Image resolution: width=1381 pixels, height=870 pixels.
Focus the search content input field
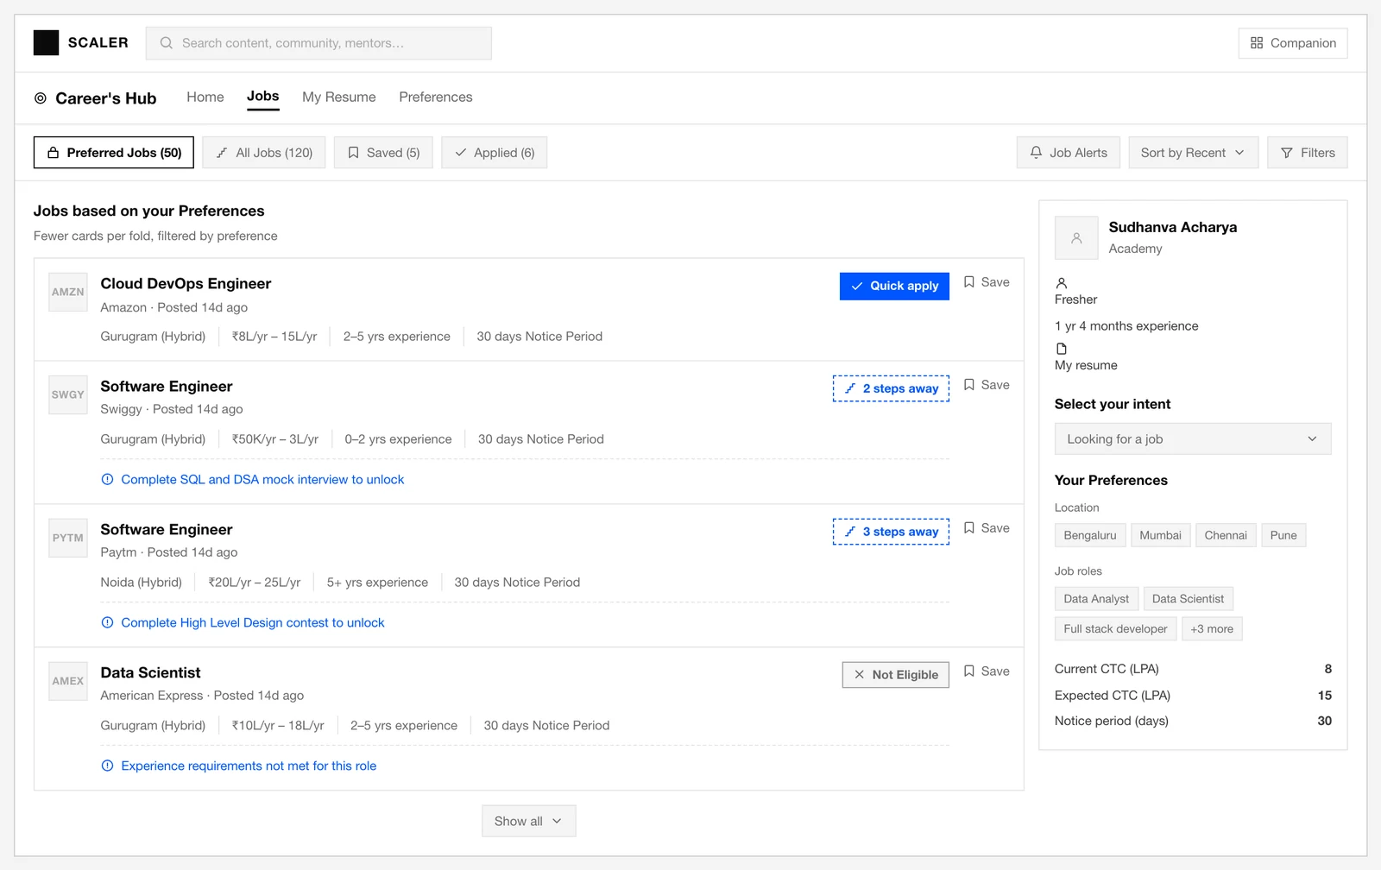coord(318,43)
